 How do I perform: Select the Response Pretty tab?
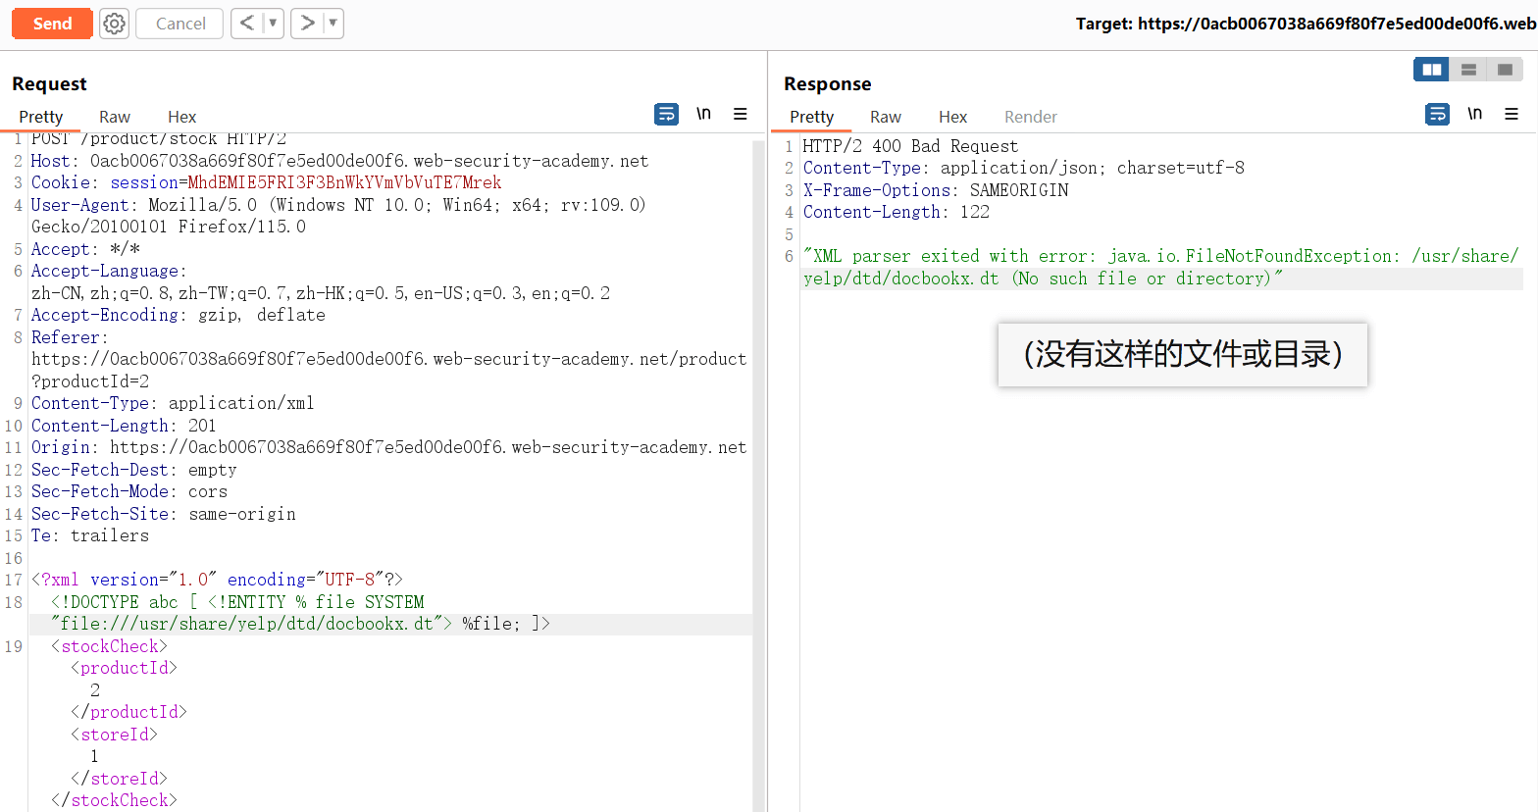tap(811, 117)
